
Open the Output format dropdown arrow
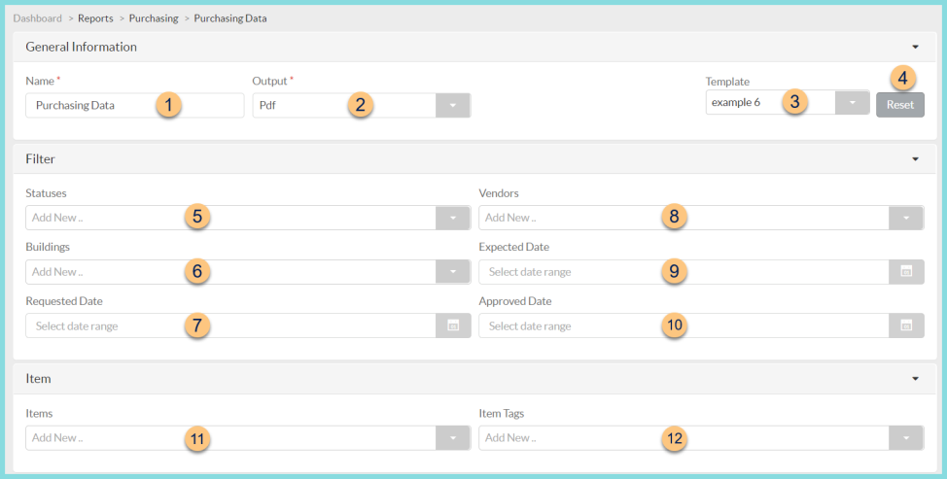coord(453,106)
